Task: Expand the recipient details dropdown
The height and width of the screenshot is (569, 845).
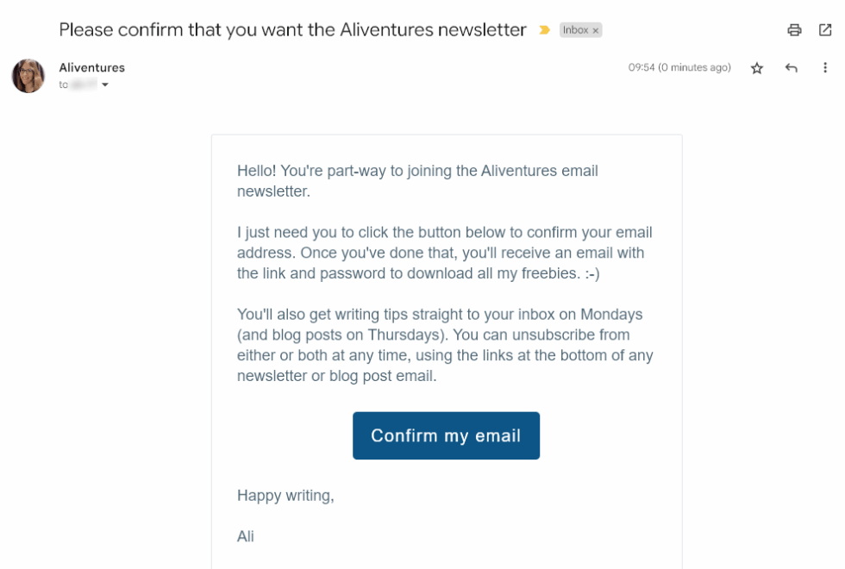Action: [x=104, y=84]
